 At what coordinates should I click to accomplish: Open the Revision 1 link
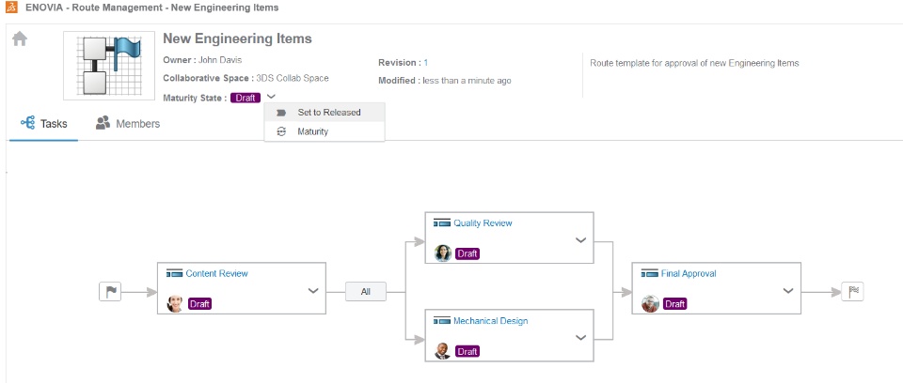(x=425, y=62)
